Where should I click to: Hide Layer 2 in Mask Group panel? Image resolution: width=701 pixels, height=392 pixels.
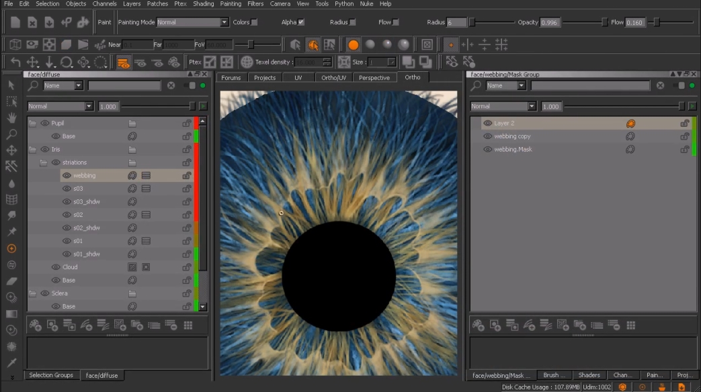[488, 124]
